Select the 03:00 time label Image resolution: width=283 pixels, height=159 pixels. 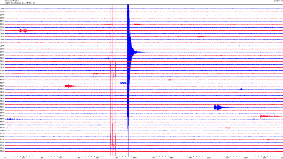pyautogui.click(x=2, y=27)
